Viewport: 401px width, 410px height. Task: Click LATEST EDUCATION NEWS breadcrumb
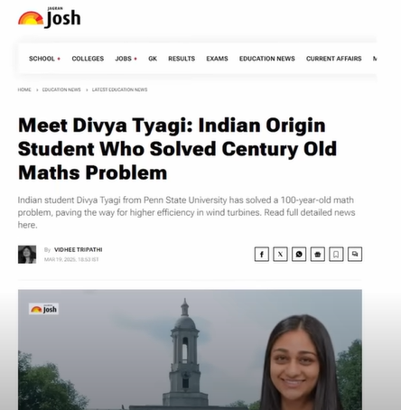point(119,89)
